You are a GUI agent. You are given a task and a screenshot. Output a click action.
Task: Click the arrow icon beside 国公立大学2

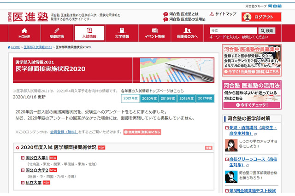23,170
